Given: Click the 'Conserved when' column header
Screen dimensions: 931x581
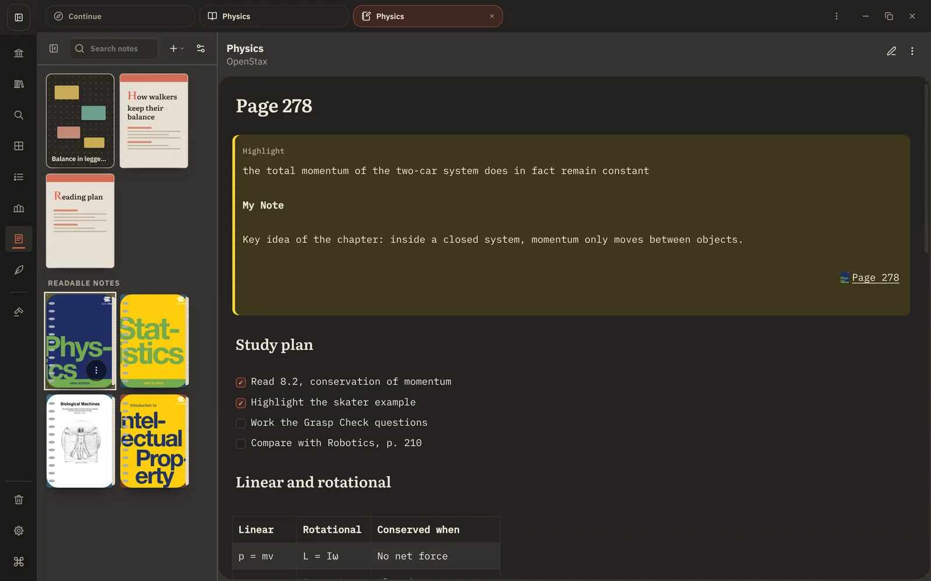Looking at the screenshot, I should [x=436, y=529].
